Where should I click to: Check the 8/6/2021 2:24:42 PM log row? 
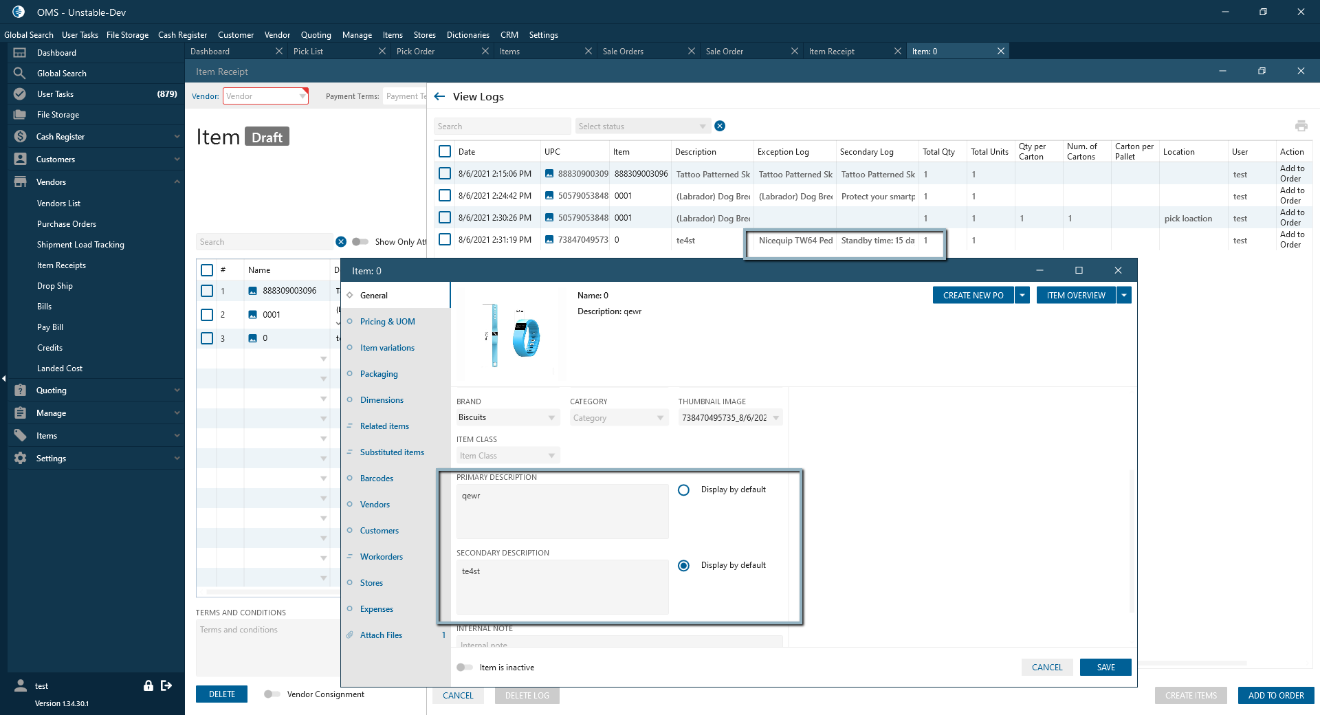(445, 196)
